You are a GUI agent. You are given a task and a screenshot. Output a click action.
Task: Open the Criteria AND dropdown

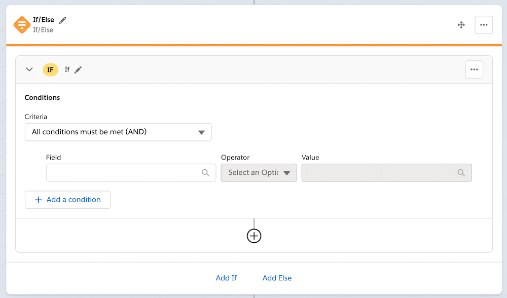(118, 132)
